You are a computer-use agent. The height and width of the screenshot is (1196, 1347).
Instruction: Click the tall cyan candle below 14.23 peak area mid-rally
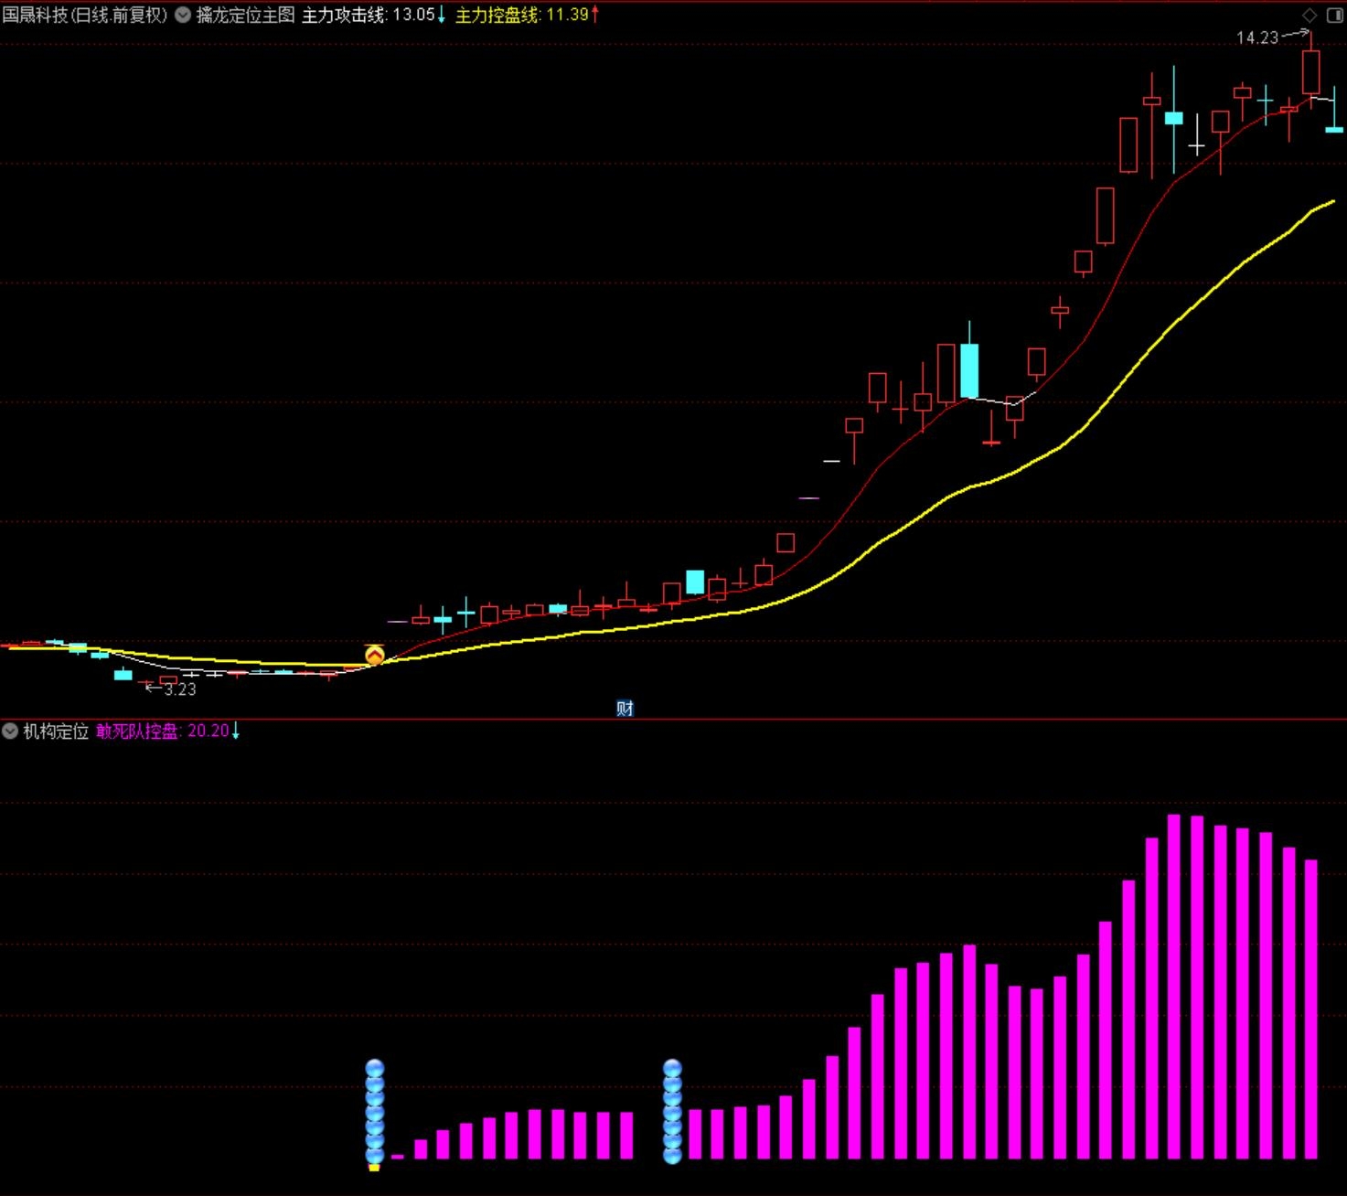point(969,370)
